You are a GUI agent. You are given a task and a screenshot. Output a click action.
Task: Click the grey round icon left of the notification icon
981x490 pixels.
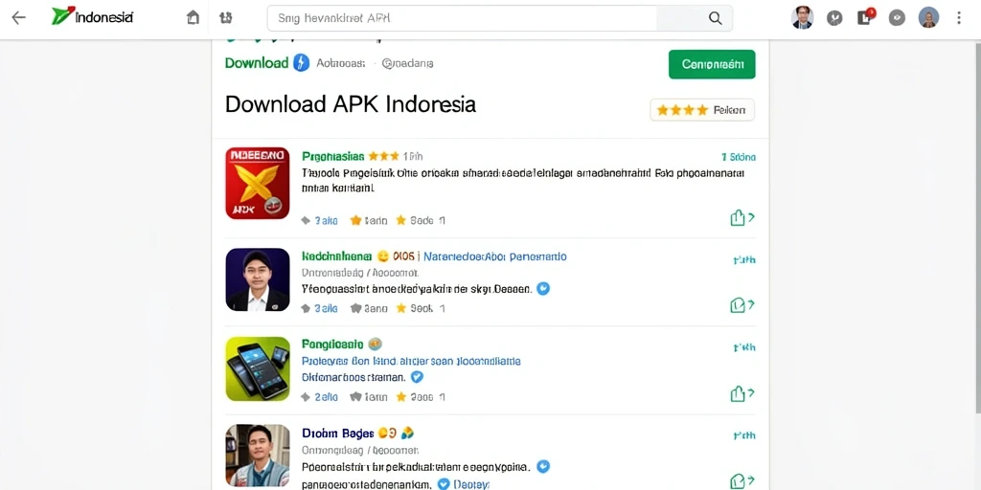pyautogui.click(x=834, y=17)
